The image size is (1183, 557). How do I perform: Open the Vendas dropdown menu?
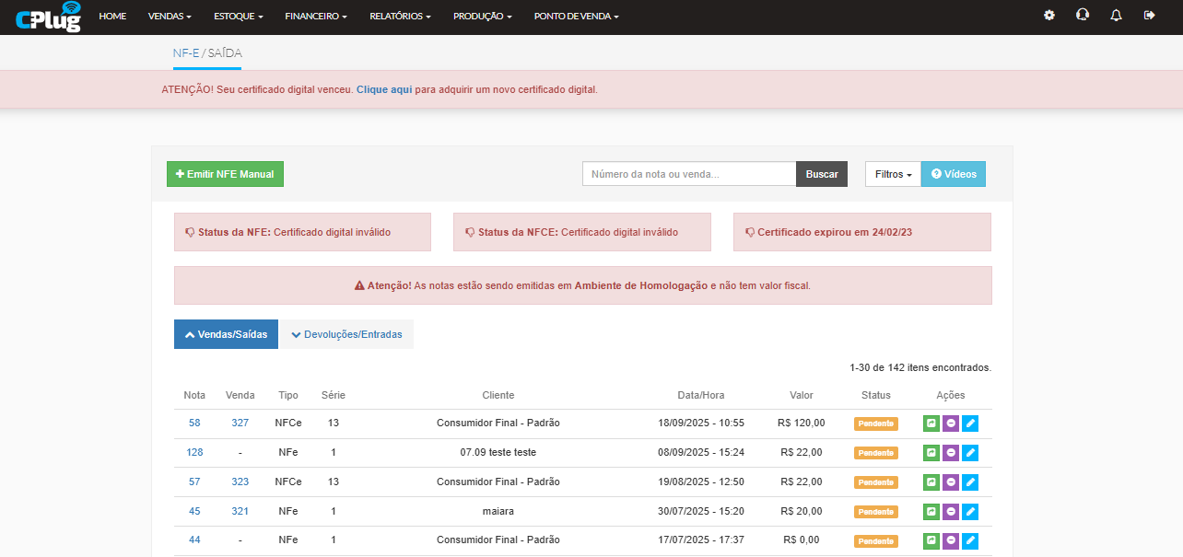(170, 17)
